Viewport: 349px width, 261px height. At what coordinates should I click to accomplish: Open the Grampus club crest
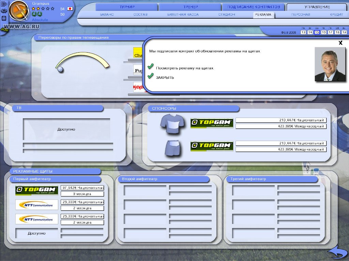[x=19, y=11]
